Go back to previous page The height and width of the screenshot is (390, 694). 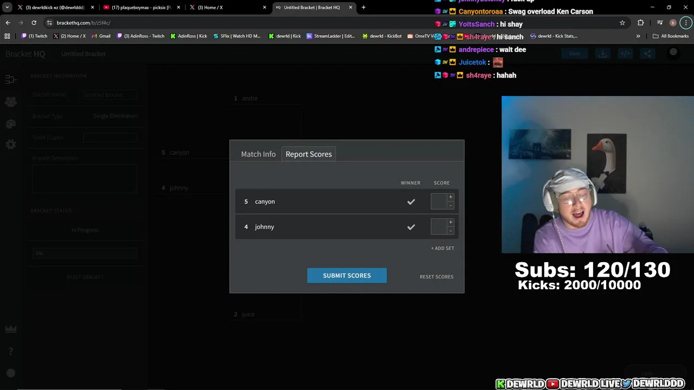click(8, 23)
